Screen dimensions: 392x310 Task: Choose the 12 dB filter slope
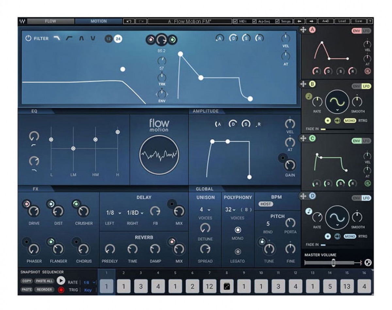tap(109, 39)
